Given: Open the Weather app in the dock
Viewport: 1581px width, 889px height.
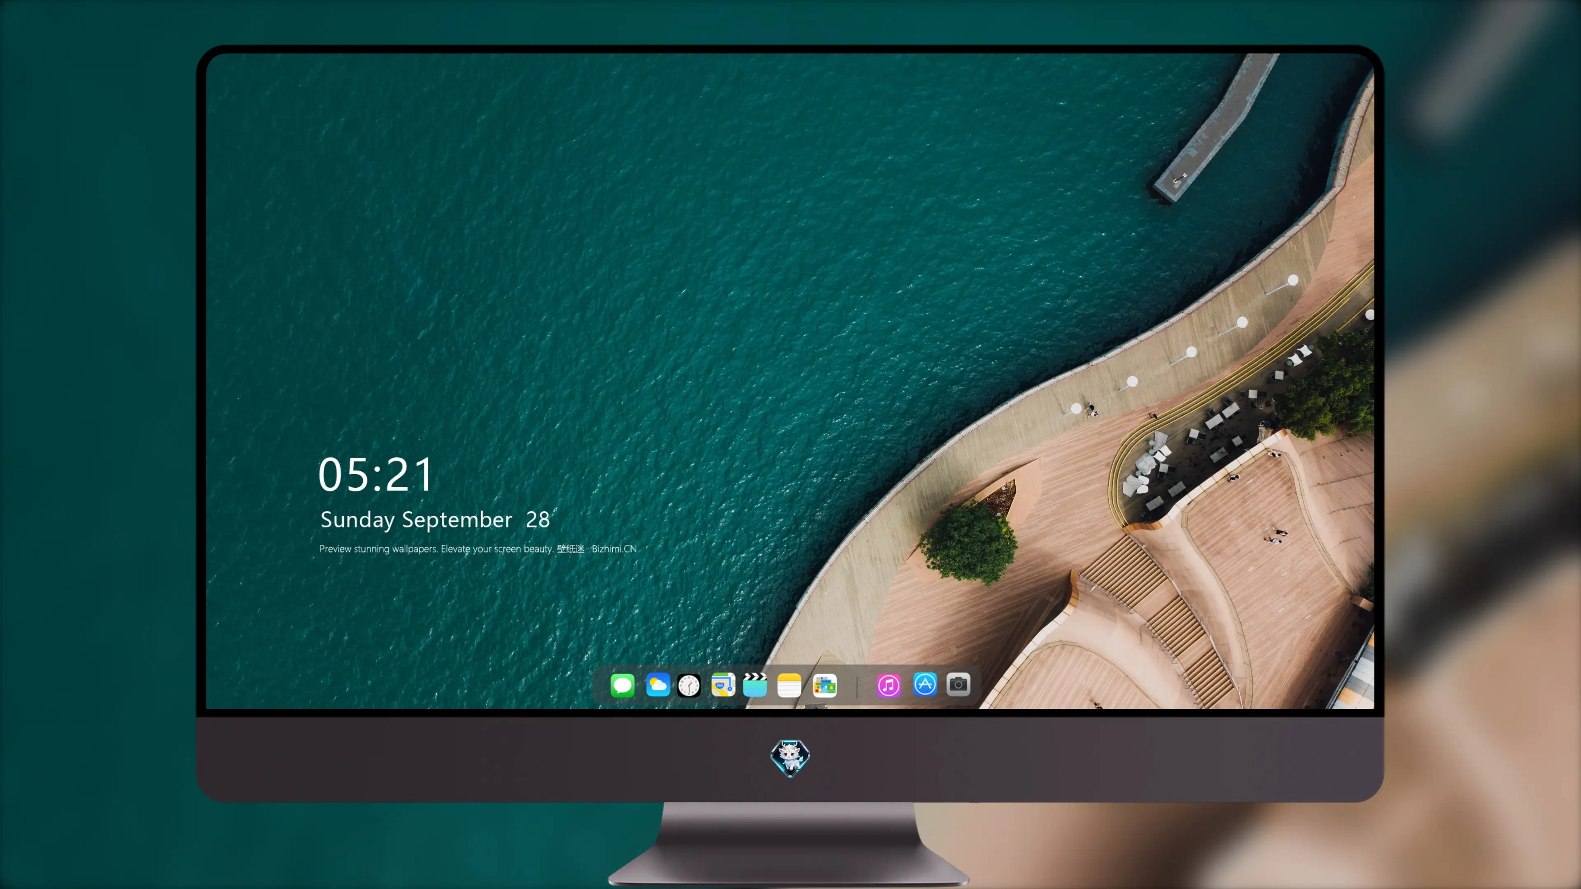Looking at the screenshot, I should (658, 685).
